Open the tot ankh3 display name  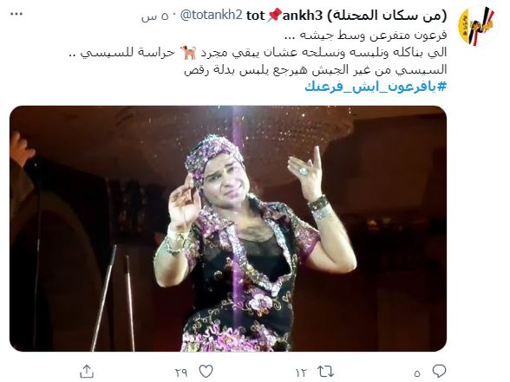pyautogui.click(x=284, y=16)
